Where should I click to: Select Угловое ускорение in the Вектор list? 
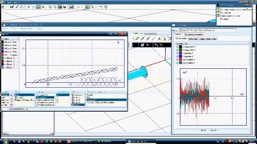click(x=45, y=105)
